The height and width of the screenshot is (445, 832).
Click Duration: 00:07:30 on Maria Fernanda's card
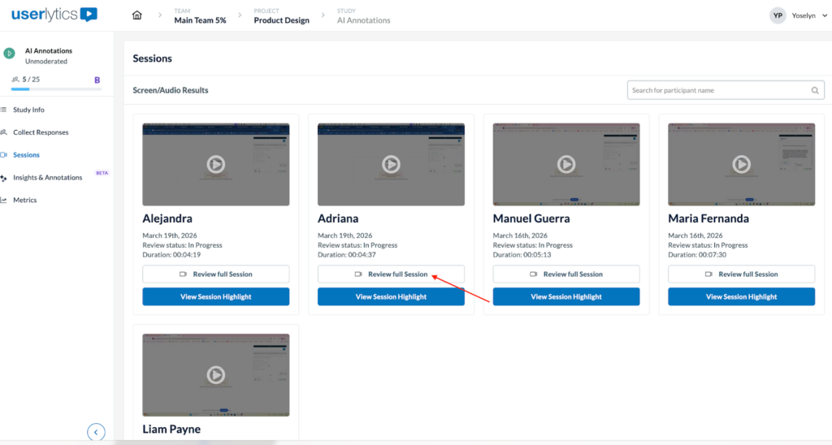[697, 255]
